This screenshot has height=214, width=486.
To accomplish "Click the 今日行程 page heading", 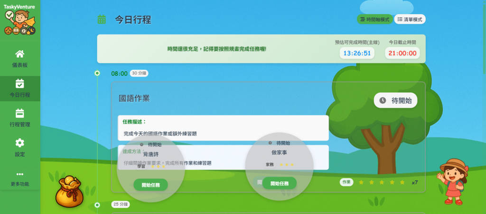I will [133, 19].
